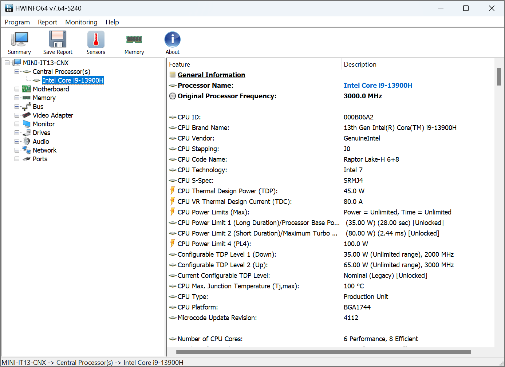
Task: Open the Help menu
Action: coord(112,22)
